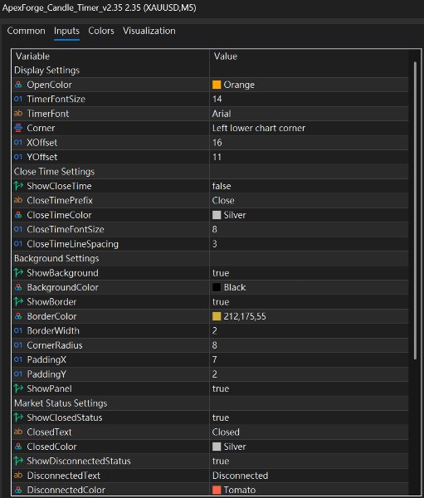Select the Background Settings group row
The width and height of the screenshot is (424, 498).
click(x=210, y=258)
